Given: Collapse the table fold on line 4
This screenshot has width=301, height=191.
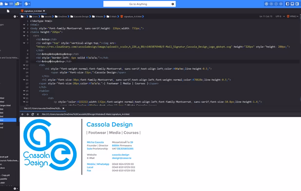Looking at the screenshot, I should 24,32.
